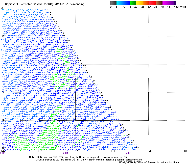Click the brown 35–40 knots color segment
187x164 pixels.
[x=159, y=3]
